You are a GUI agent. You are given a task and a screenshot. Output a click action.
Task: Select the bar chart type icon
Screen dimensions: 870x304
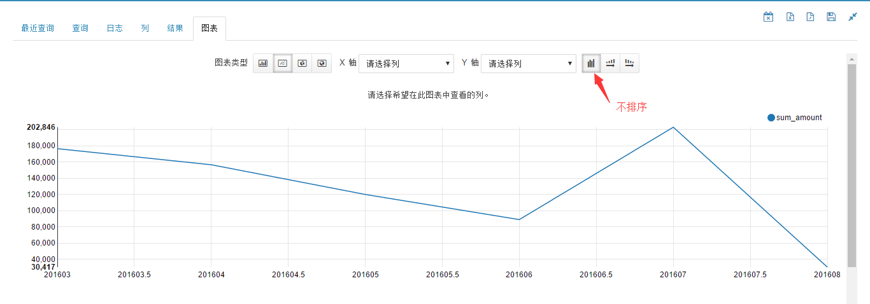(263, 63)
